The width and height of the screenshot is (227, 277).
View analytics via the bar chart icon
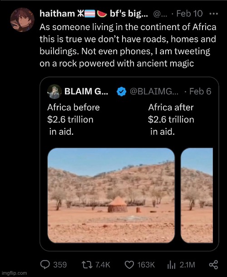click(x=171, y=265)
